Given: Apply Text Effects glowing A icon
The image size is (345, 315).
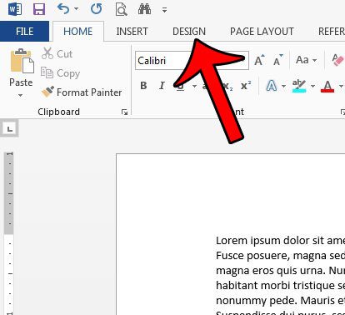Looking at the screenshot, I should [272, 86].
